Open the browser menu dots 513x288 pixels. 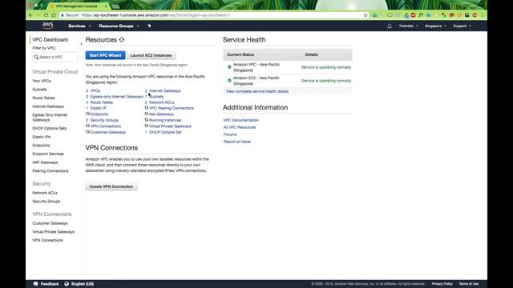(483, 15)
